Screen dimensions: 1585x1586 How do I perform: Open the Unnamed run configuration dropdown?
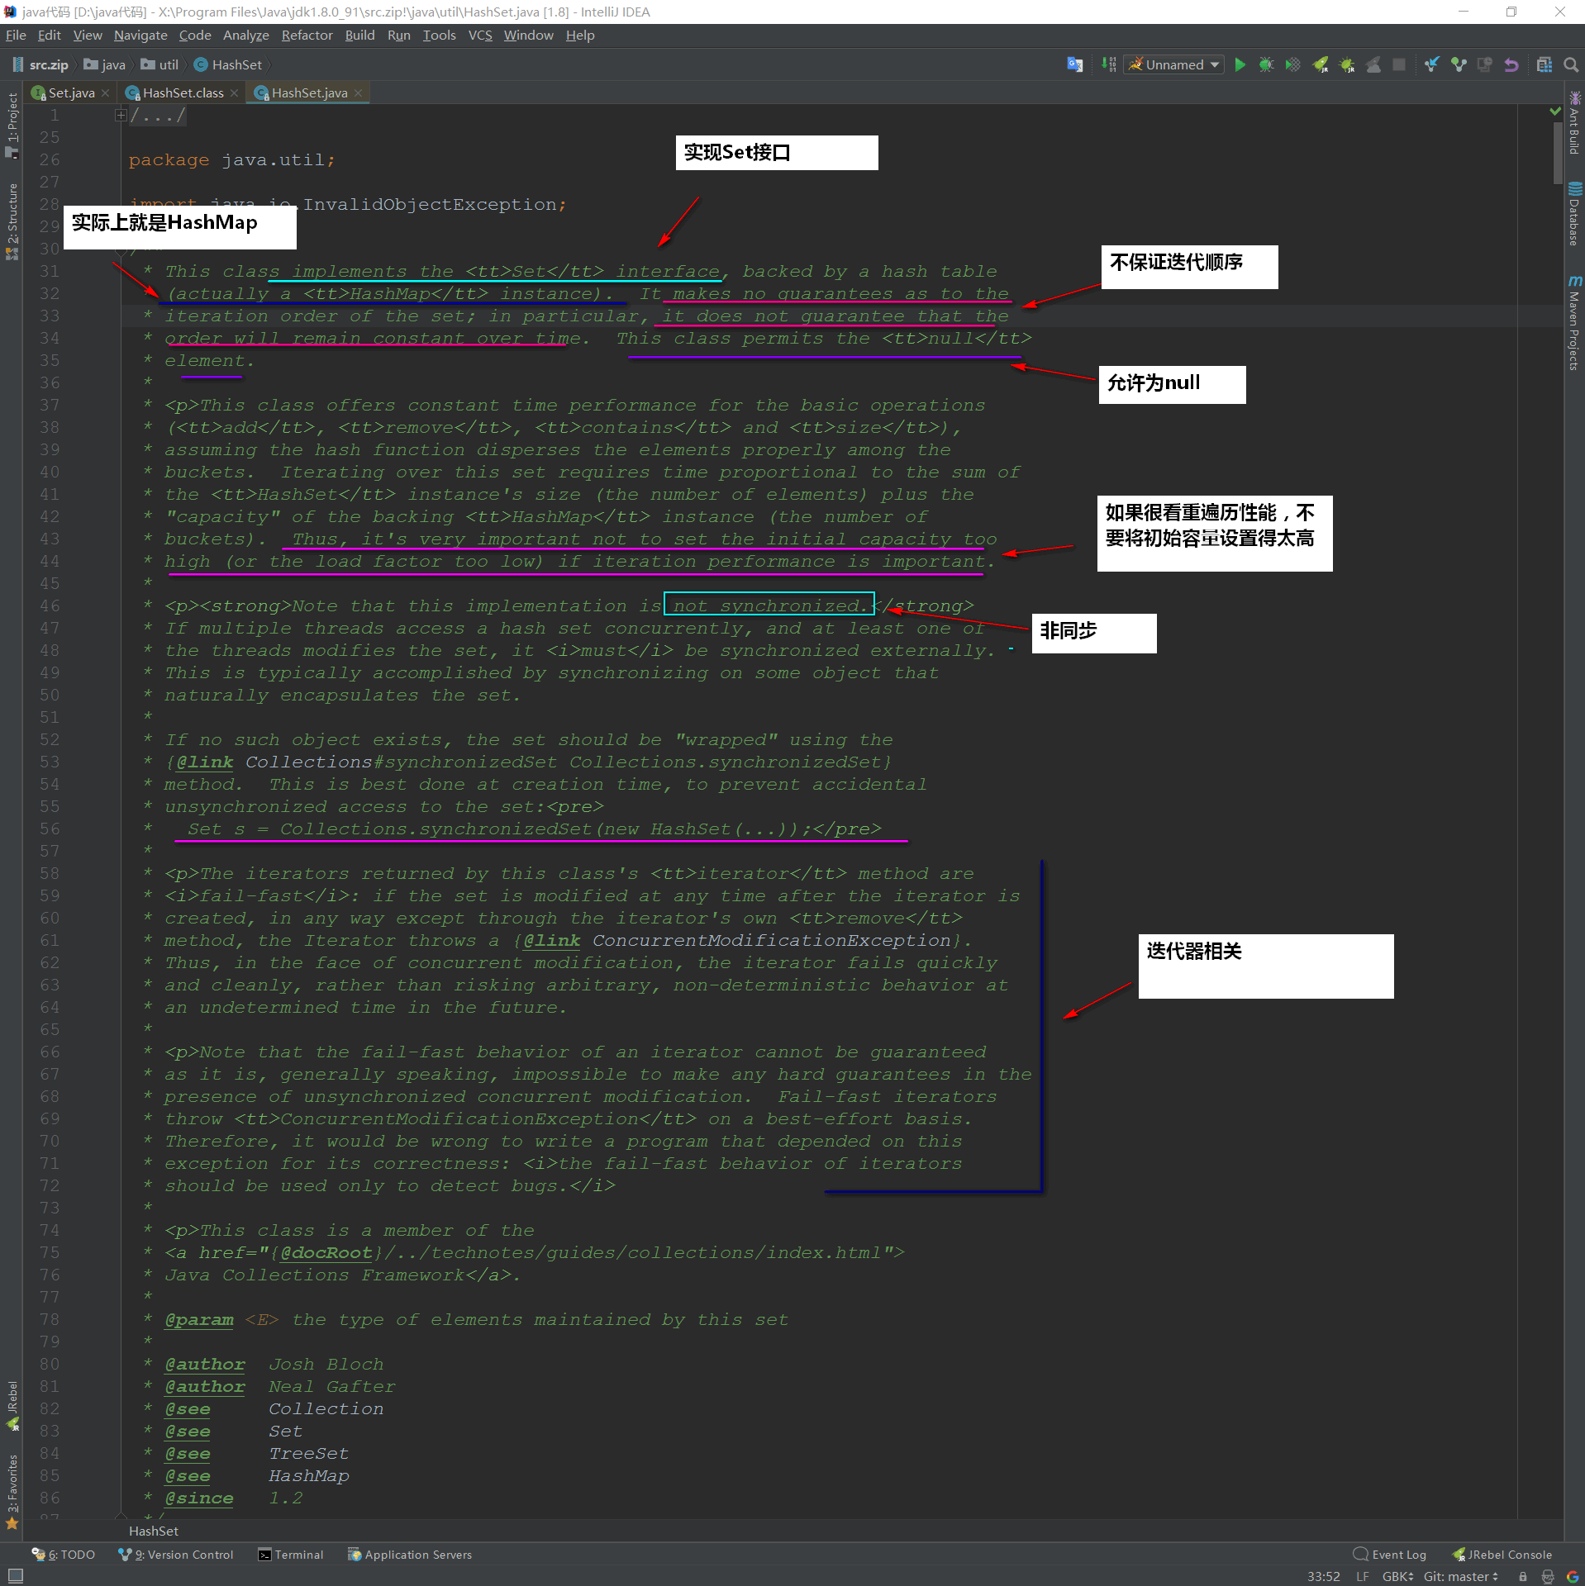[1174, 64]
